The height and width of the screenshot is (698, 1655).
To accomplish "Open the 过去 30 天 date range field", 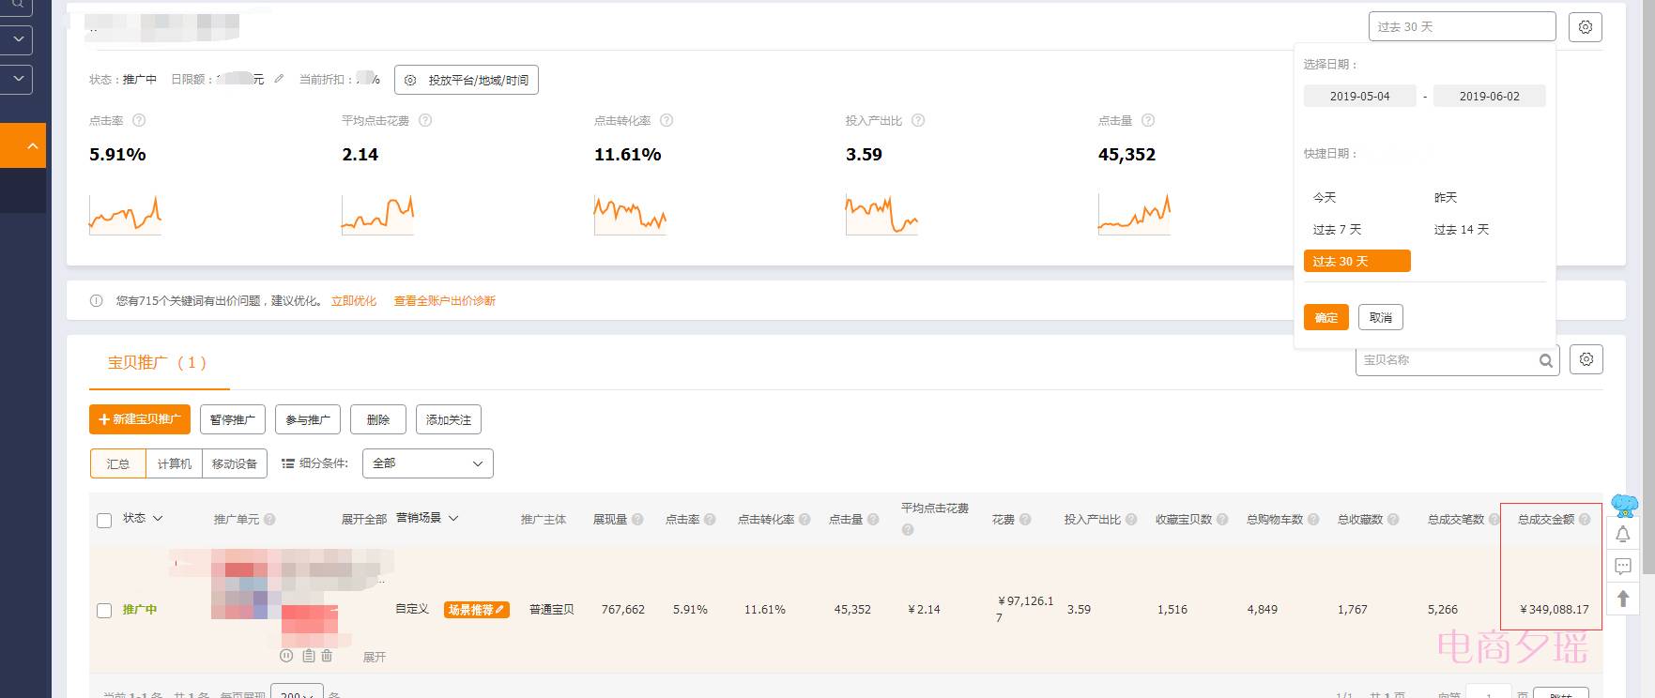I will [x=1462, y=26].
